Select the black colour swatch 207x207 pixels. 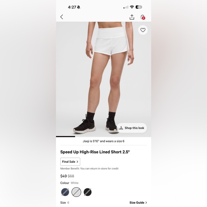tap(87, 192)
